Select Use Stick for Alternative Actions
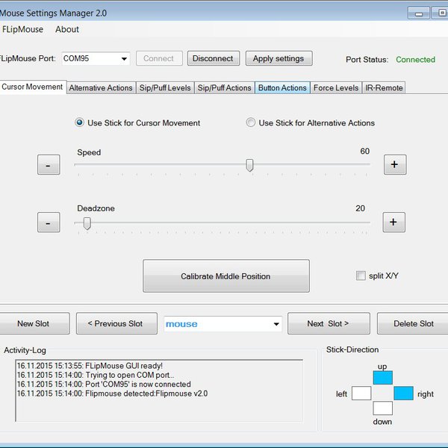 coord(251,123)
